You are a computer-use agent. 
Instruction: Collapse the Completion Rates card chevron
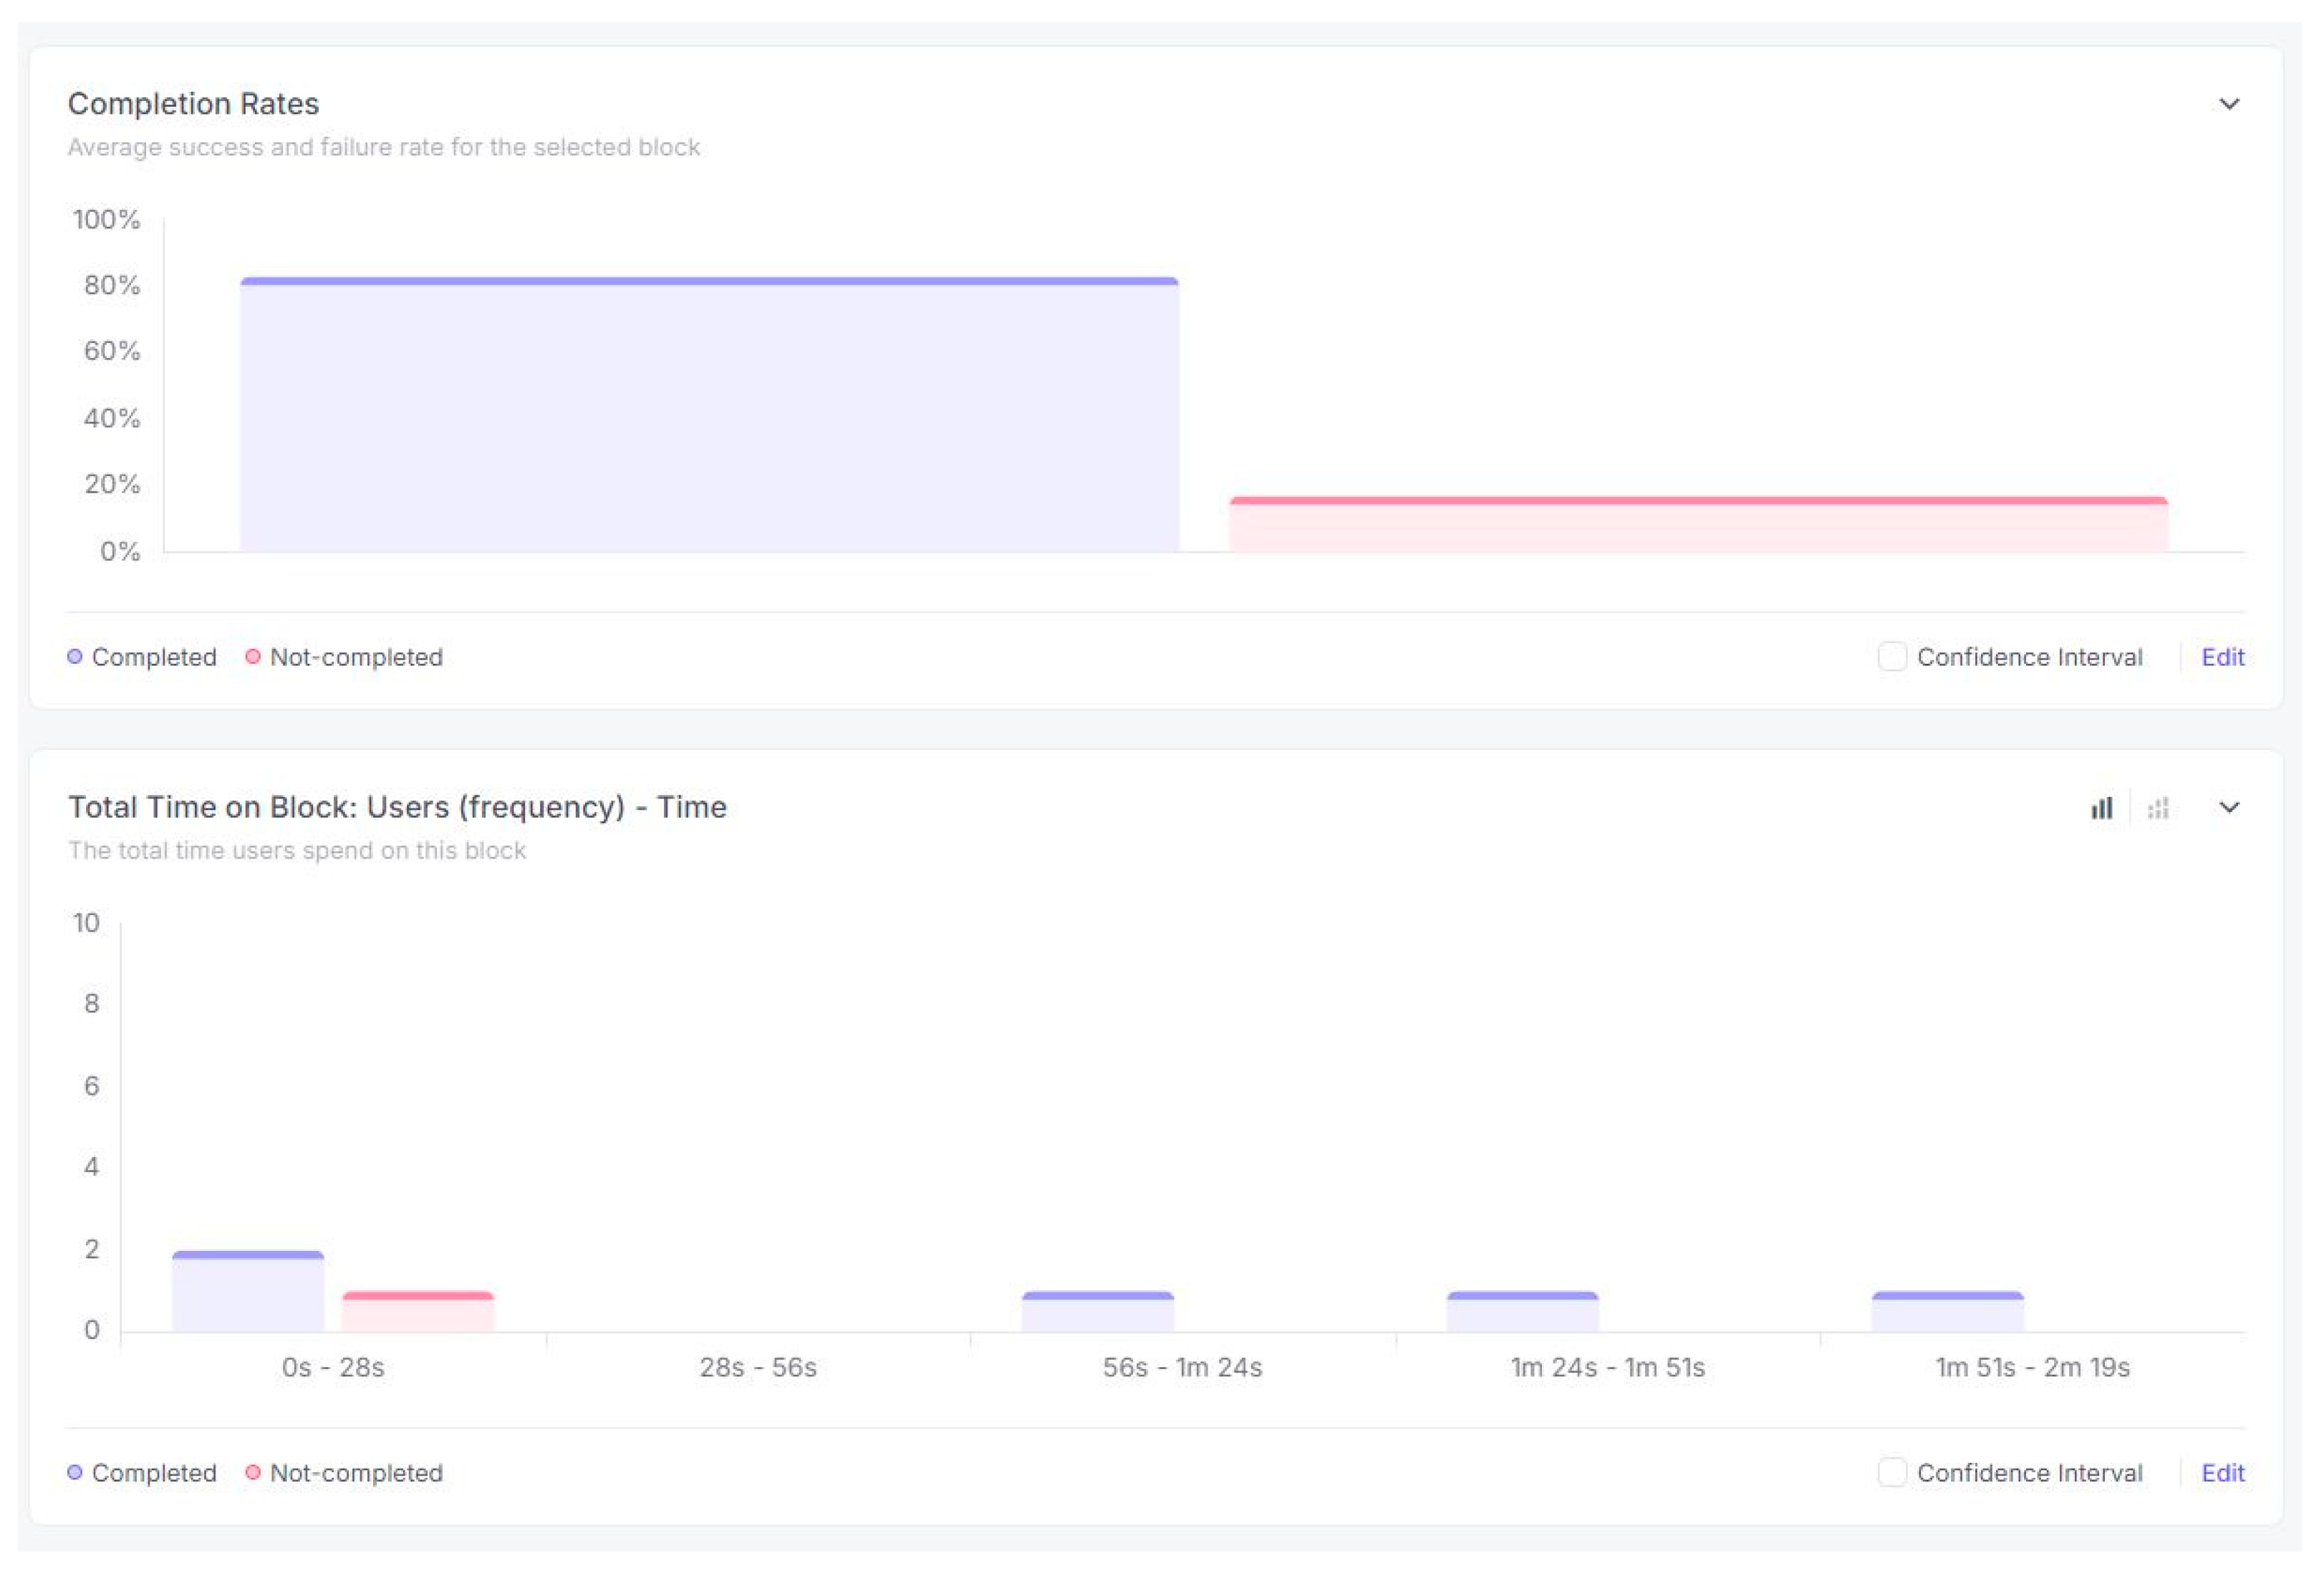2229,104
